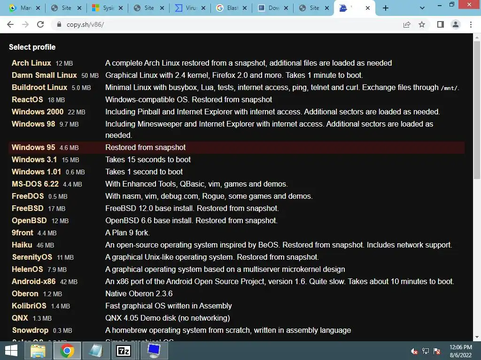Image resolution: width=481 pixels, height=360 pixels.
Task: Select the FreeDOS profile
Action: 28,196
